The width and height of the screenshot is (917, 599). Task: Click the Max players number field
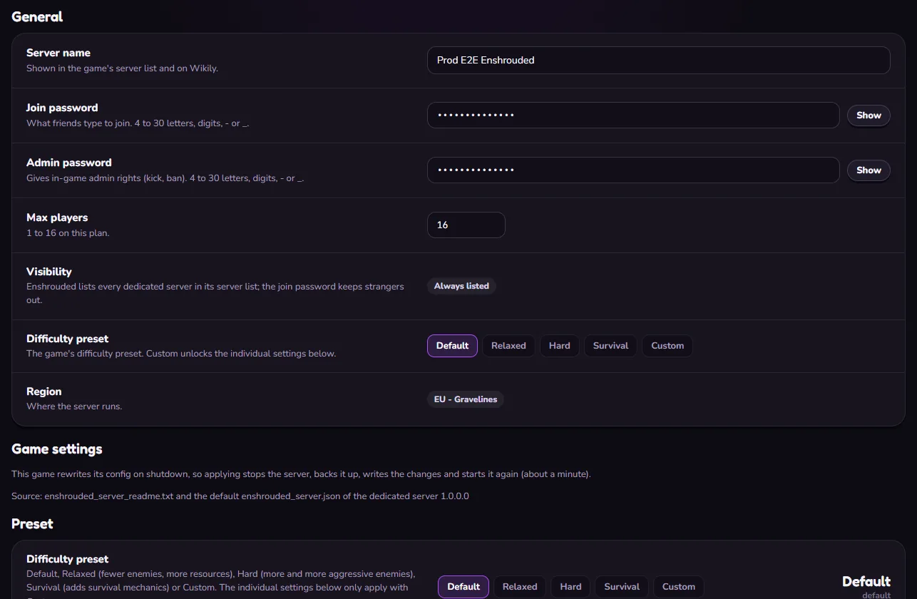(x=466, y=225)
